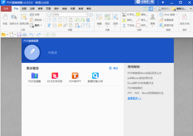This screenshot has width=193, height=136.
Task: Open the yellow comments panel icon
Action: (60, 25)
